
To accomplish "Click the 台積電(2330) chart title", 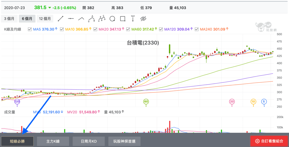I will [143, 43].
